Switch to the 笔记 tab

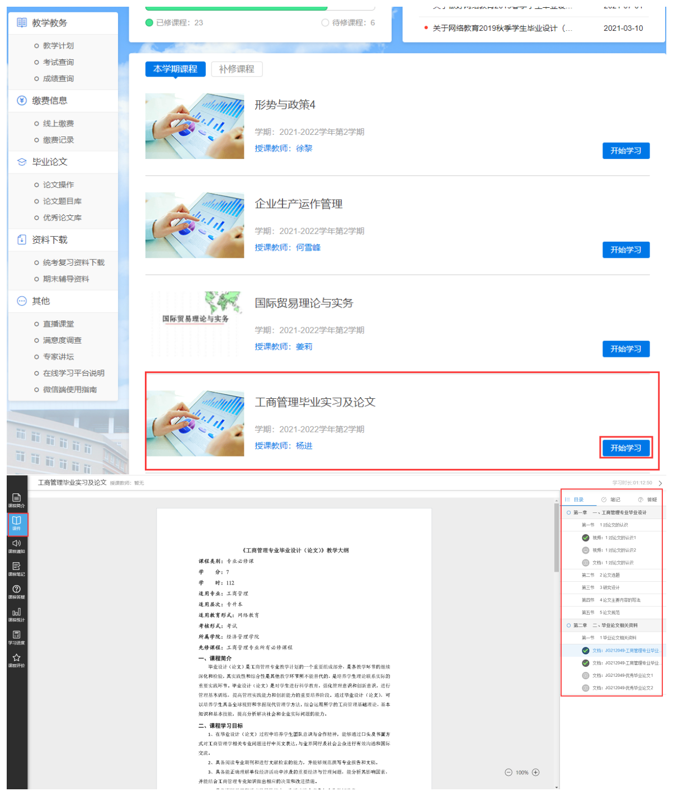coord(611,500)
